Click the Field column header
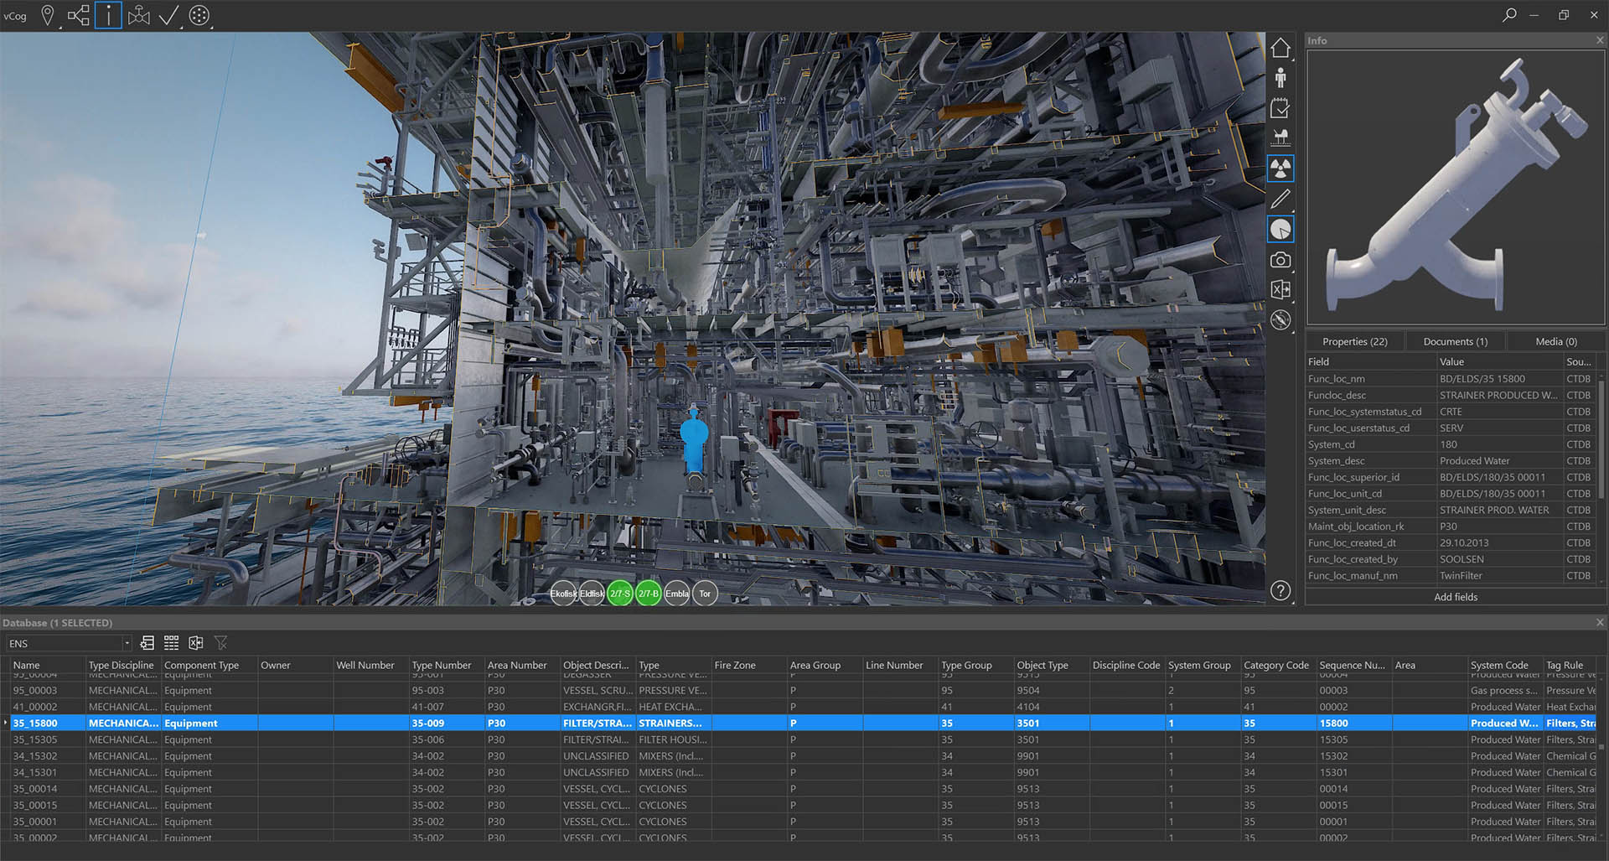 (x=1371, y=361)
